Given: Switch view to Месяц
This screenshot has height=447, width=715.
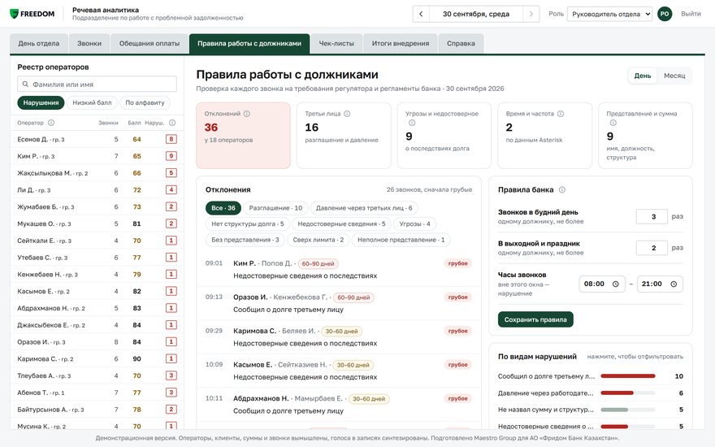Looking at the screenshot, I should click(674, 76).
